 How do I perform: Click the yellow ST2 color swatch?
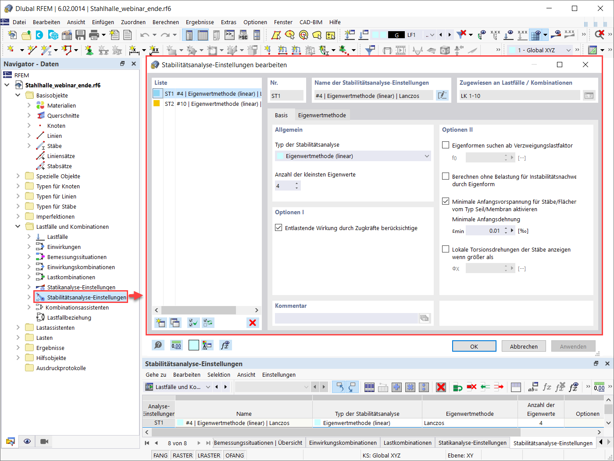click(x=157, y=104)
